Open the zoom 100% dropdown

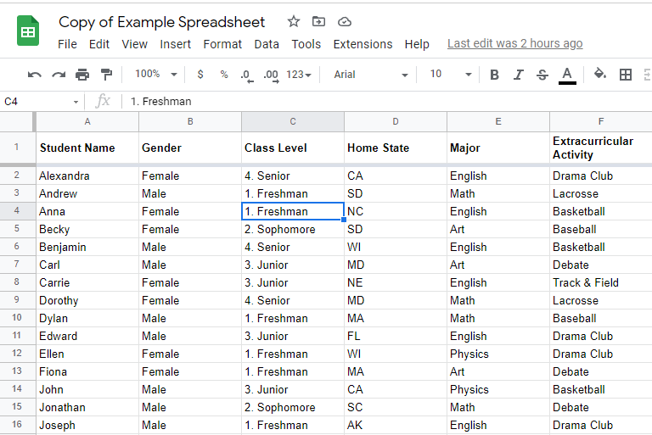(156, 75)
